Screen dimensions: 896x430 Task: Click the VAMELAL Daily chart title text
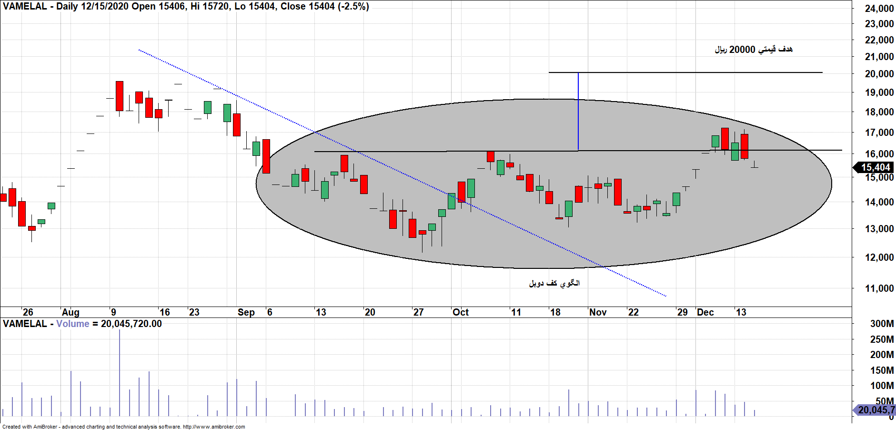click(186, 6)
